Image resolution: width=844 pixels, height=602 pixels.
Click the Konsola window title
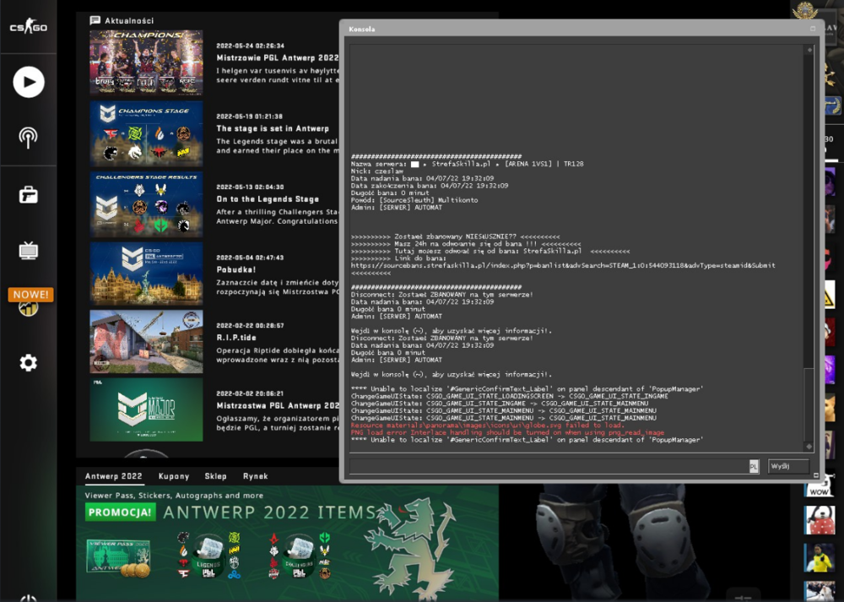coord(362,29)
